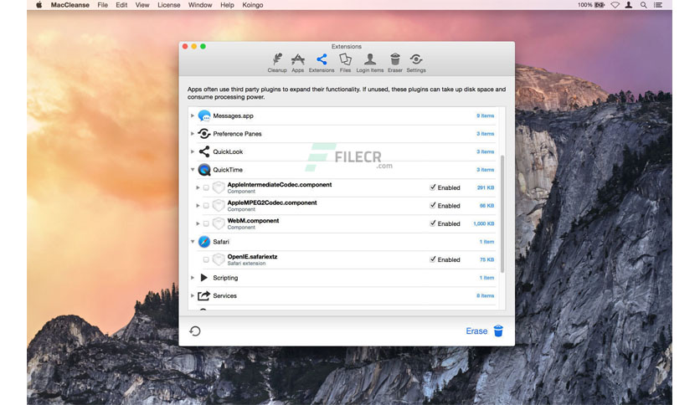The height and width of the screenshot is (405, 700).
Task: Expand the Messages.app group
Action: click(193, 116)
